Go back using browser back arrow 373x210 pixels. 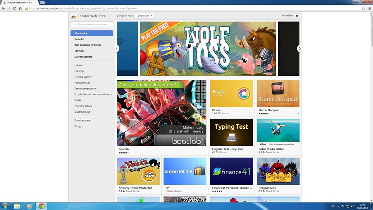[x=3, y=8]
